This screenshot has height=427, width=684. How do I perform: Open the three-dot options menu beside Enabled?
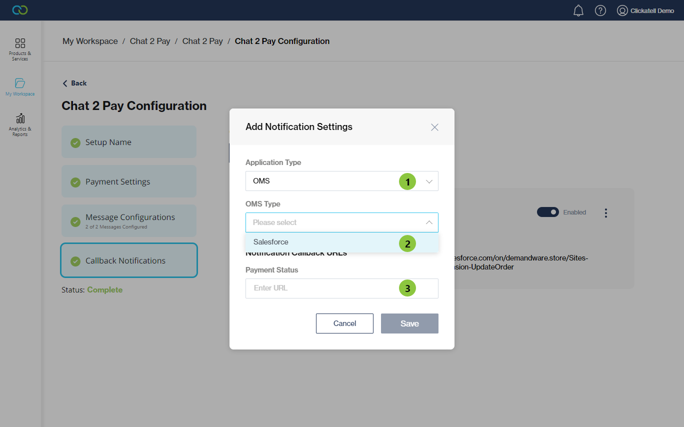coord(605,212)
